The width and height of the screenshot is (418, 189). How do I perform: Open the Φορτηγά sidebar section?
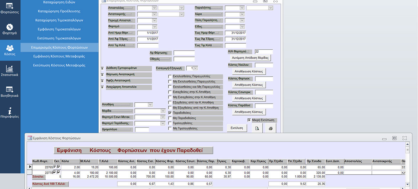10,29
